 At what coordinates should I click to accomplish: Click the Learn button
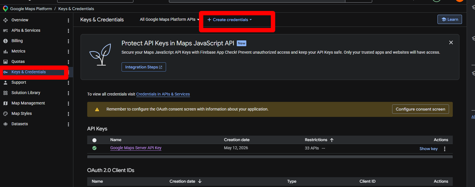[x=450, y=19]
